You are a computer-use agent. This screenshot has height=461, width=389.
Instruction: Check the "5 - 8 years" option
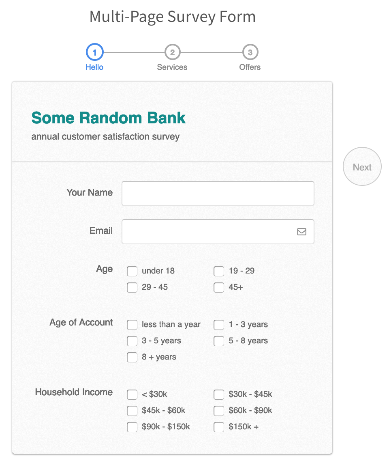[x=219, y=341]
